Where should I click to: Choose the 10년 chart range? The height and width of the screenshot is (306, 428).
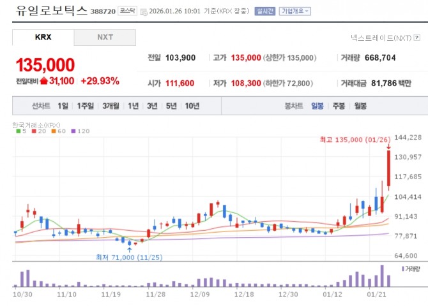(192, 106)
